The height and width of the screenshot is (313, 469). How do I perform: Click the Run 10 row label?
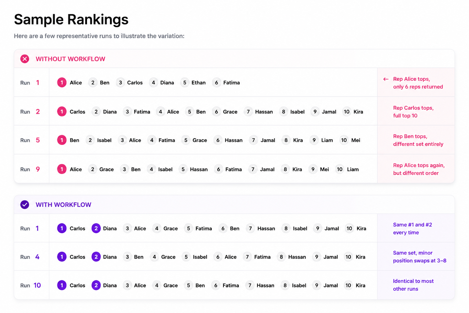point(31,285)
